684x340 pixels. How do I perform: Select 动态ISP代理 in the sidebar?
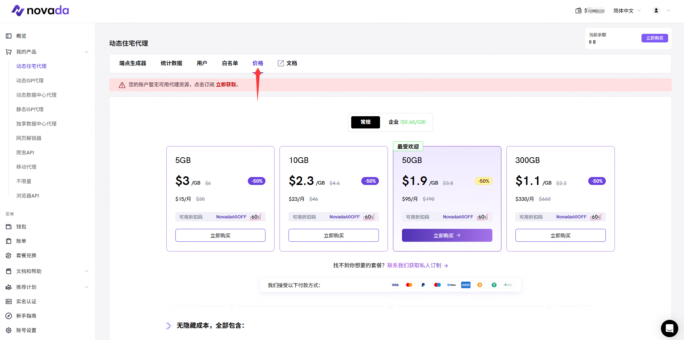pyautogui.click(x=30, y=81)
